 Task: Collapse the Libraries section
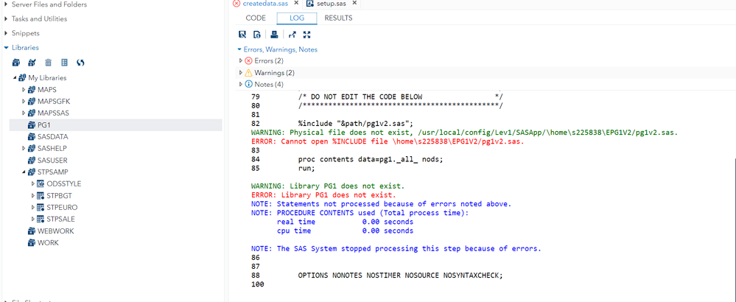click(x=6, y=48)
